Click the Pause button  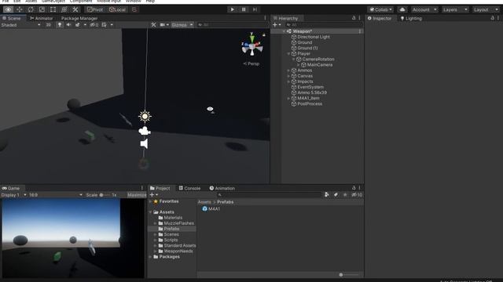(x=244, y=9)
